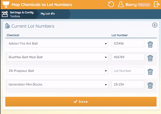Click the logout exit icon

coord(157,4)
